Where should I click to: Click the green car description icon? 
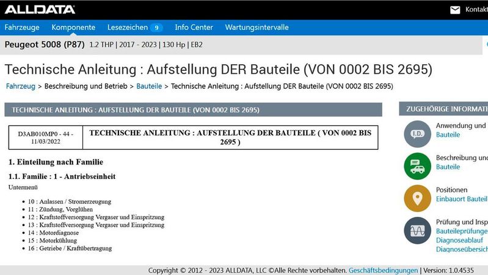point(417,166)
